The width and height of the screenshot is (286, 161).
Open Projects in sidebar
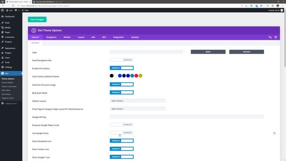8,42
